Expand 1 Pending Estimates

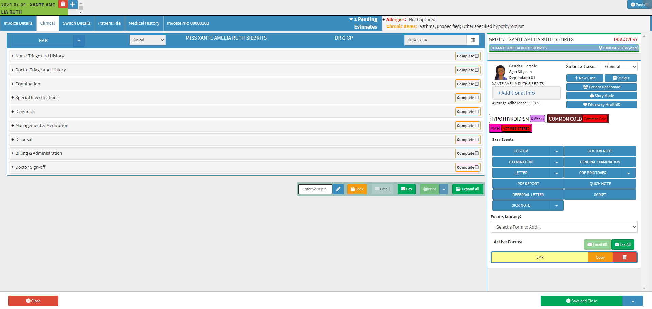363,23
